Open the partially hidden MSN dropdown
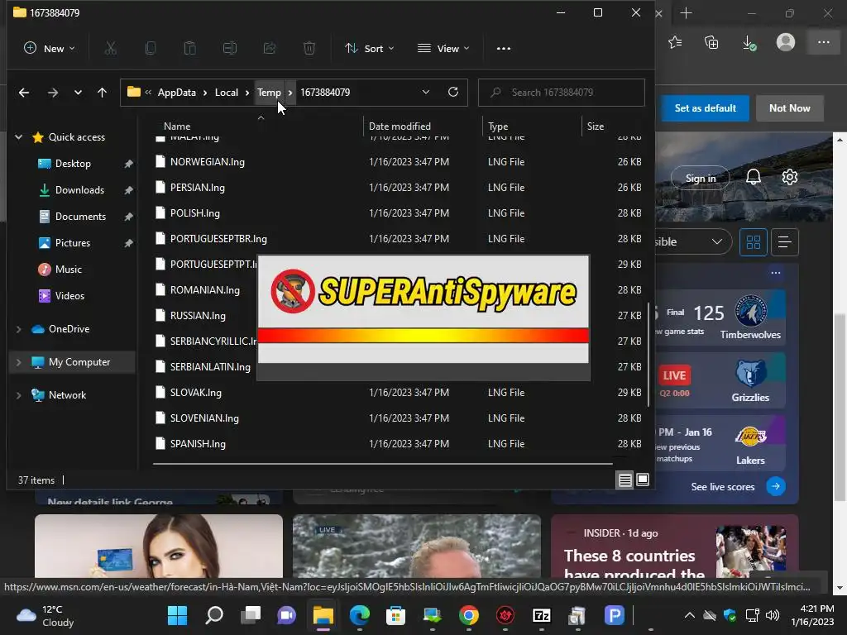Image resolution: width=847 pixels, height=635 pixels. [693, 241]
